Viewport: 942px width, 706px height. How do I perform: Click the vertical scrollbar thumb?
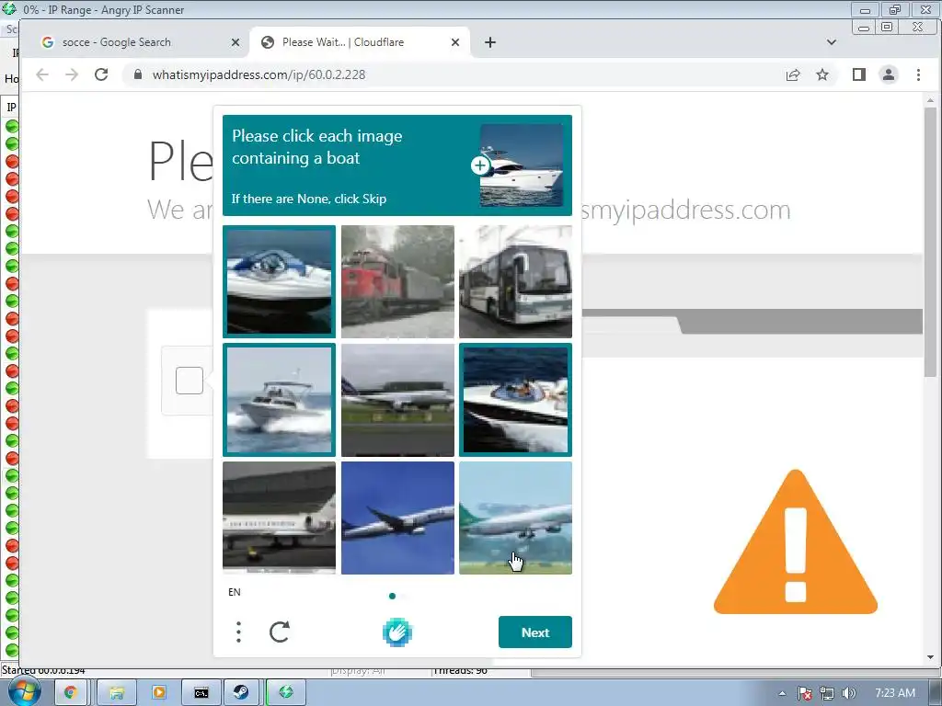(931, 242)
